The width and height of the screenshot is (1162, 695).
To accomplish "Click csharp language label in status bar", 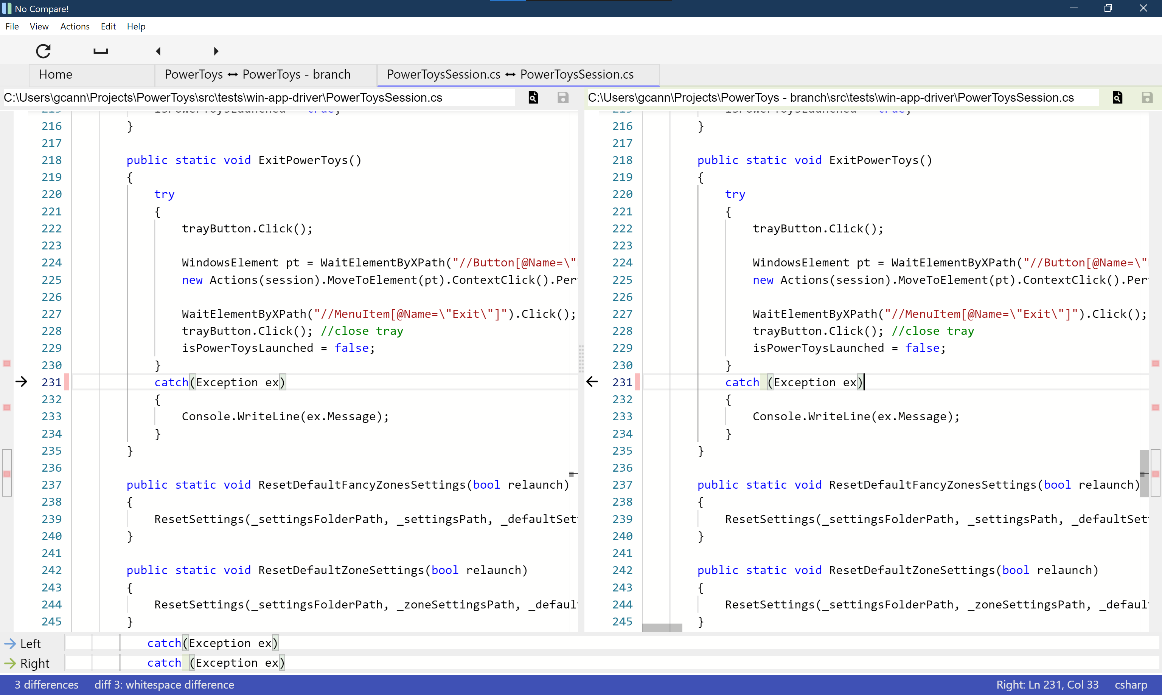I will tap(1130, 685).
